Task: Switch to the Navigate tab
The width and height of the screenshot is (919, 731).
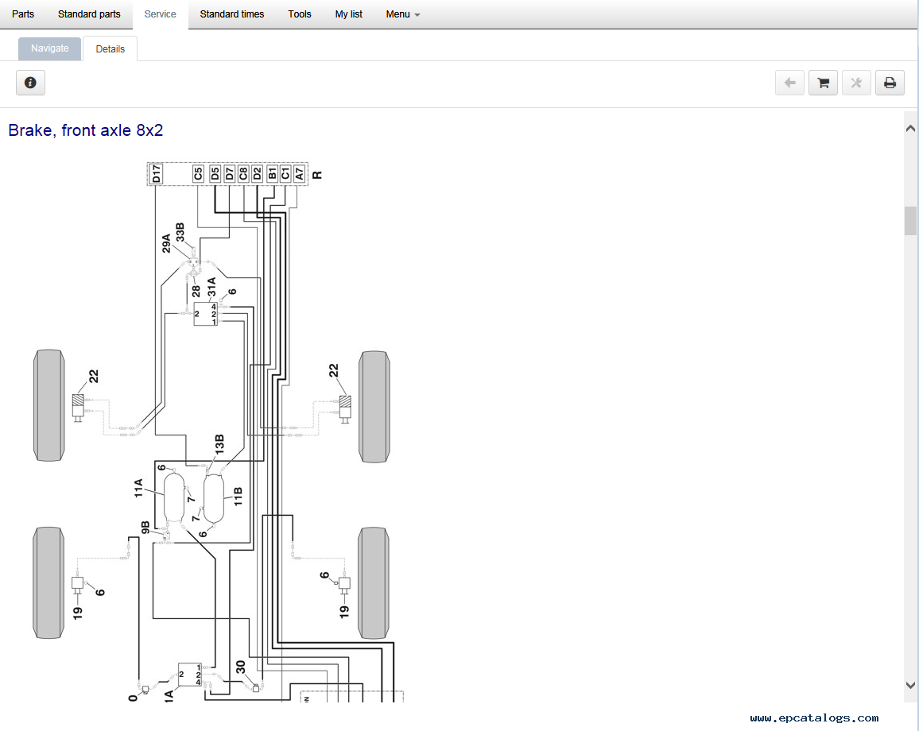Action: [49, 48]
